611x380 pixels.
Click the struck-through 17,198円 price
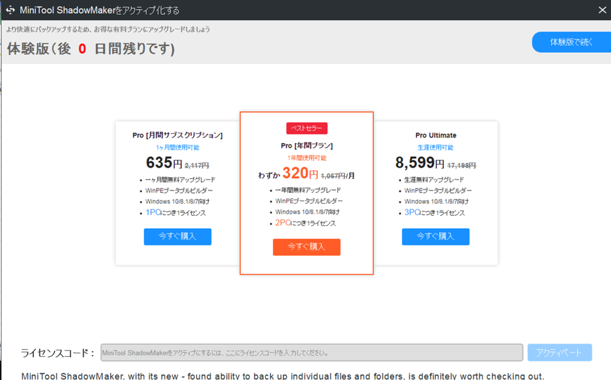(462, 165)
